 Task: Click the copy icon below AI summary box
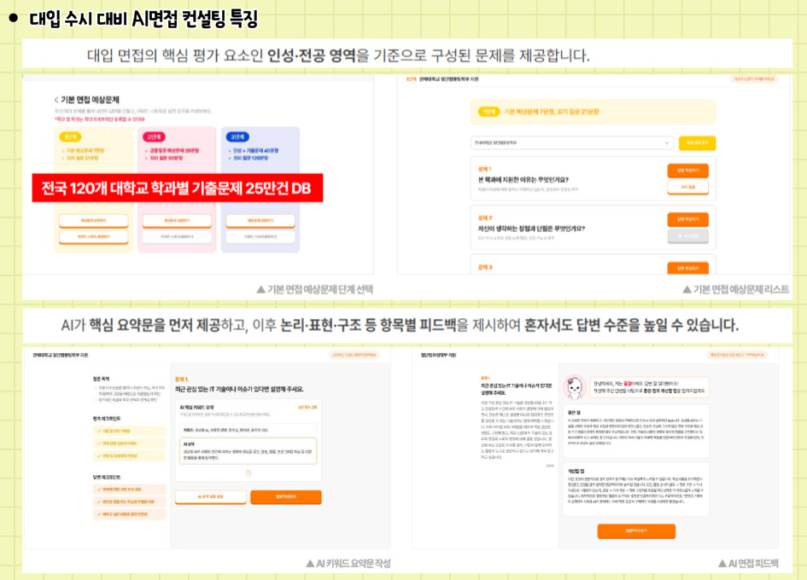[248, 472]
